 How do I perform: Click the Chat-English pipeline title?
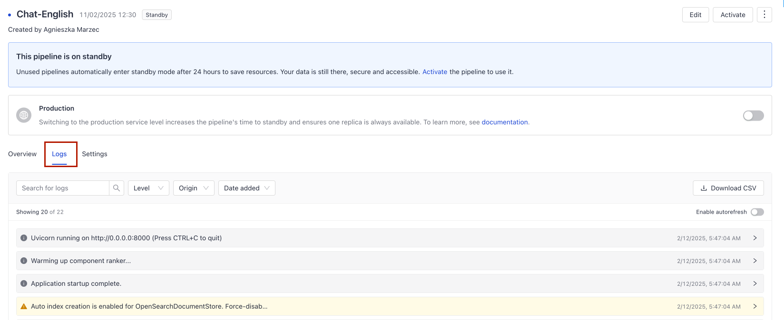(x=45, y=14)
